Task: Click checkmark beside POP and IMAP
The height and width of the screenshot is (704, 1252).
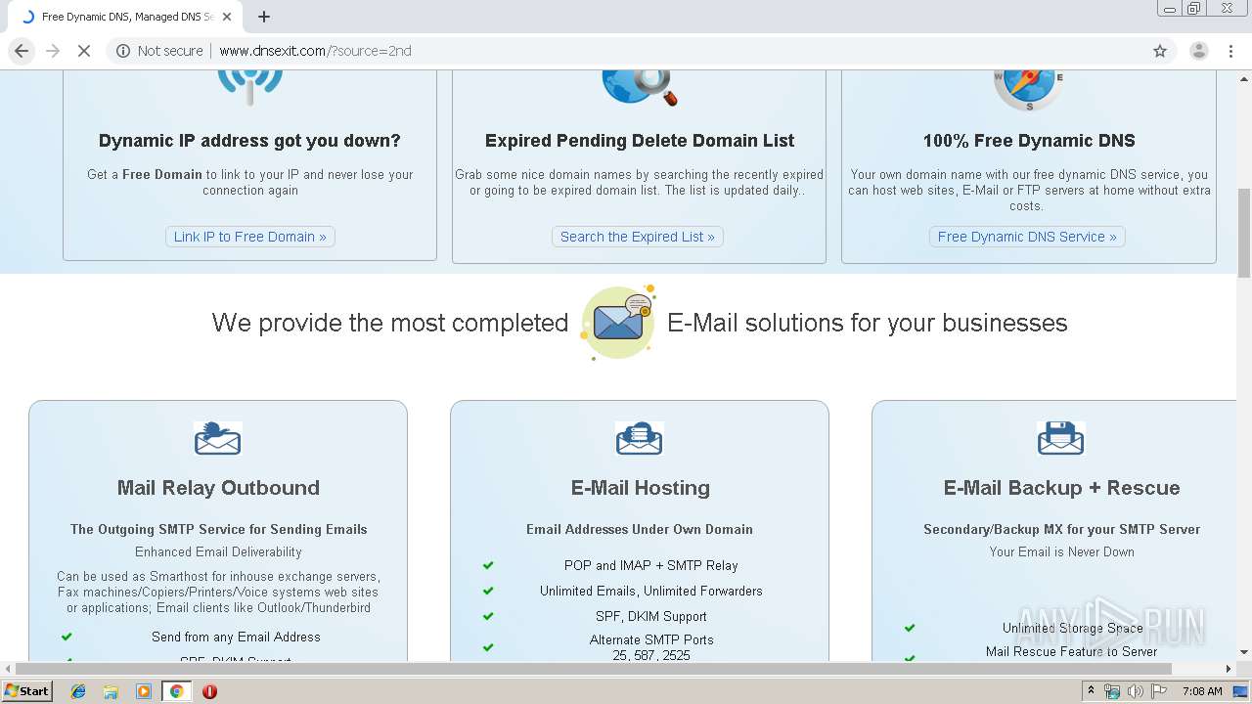Action: click(488, 565)
